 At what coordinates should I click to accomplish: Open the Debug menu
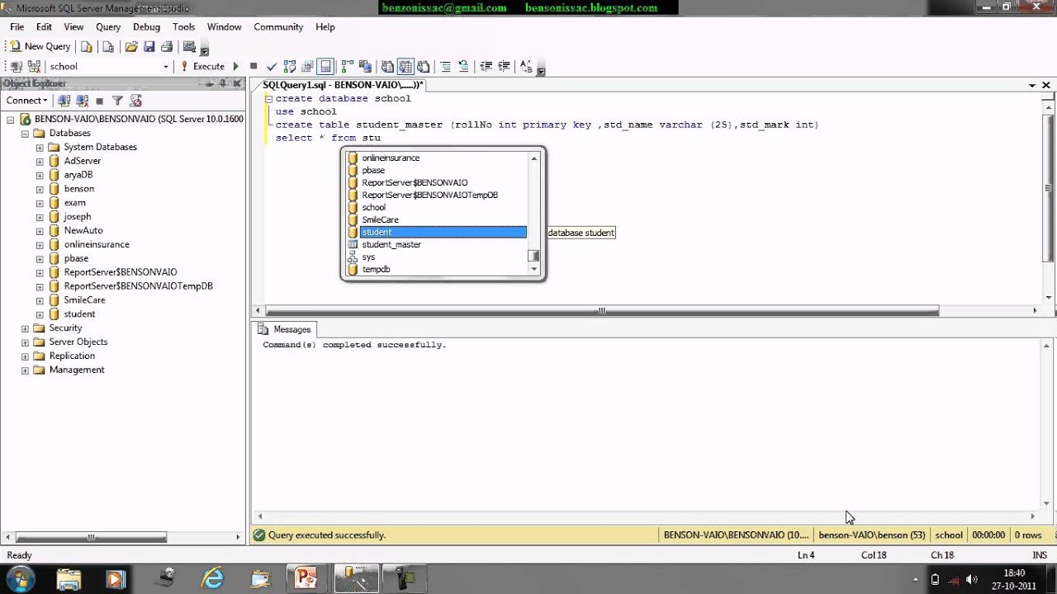tap(146, 26)
